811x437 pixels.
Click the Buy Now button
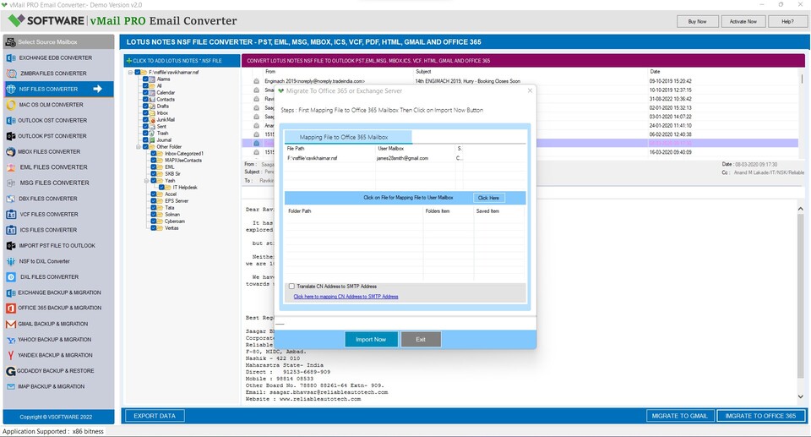pos(697,22)
